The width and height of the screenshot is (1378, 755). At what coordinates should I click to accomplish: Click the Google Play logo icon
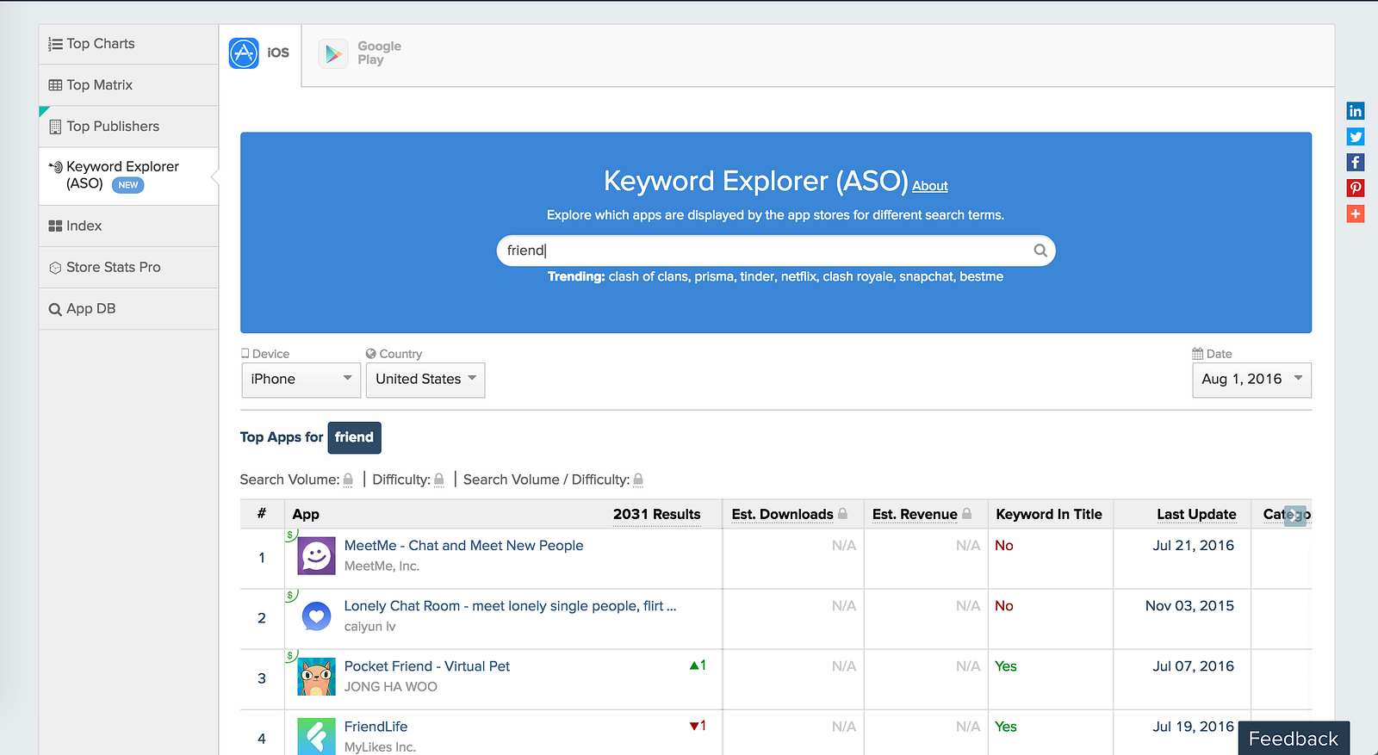coord(333,53)
